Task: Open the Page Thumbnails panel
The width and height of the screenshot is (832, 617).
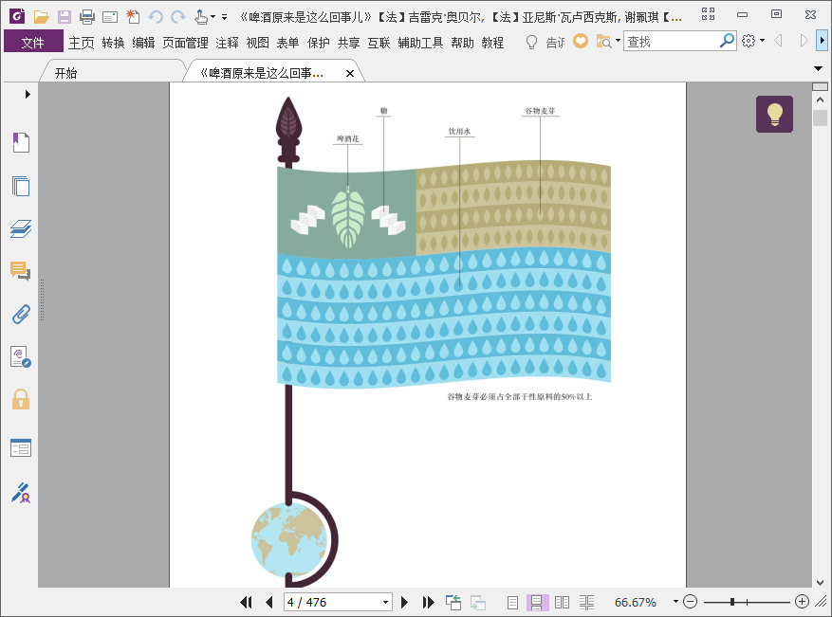Action: pos(21,186)
